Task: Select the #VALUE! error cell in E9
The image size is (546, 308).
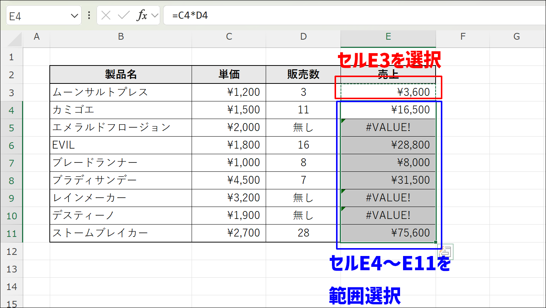Action: click(388, 198)
